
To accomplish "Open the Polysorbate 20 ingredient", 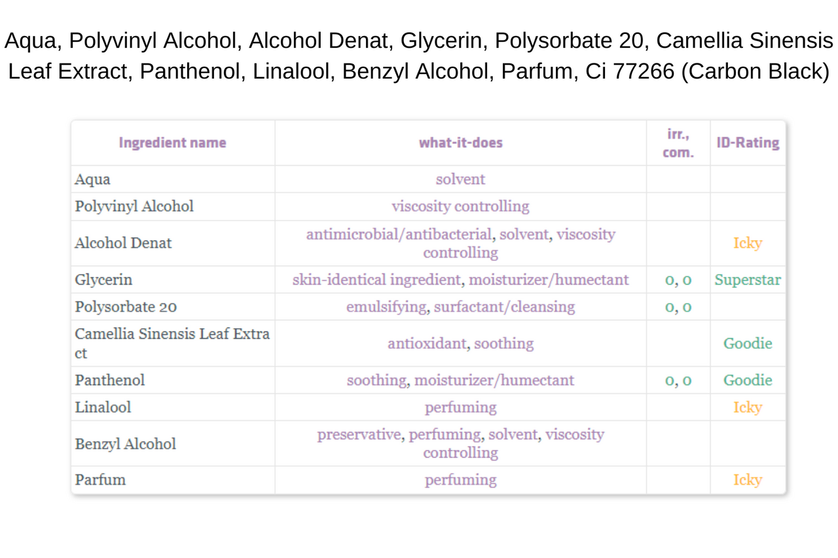I will (126, 307).
